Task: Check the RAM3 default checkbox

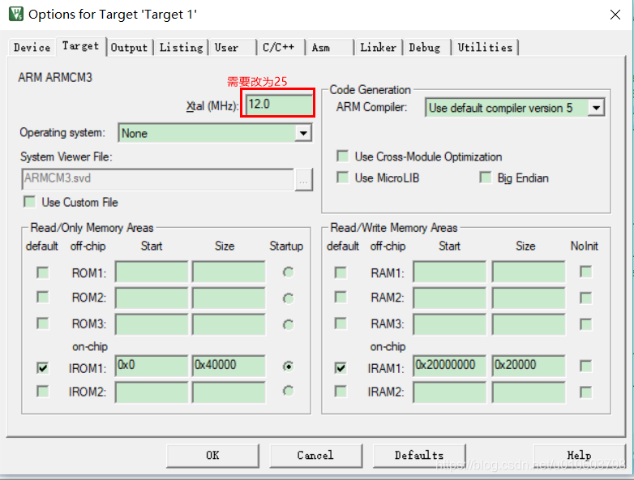Action: point(341,324)
